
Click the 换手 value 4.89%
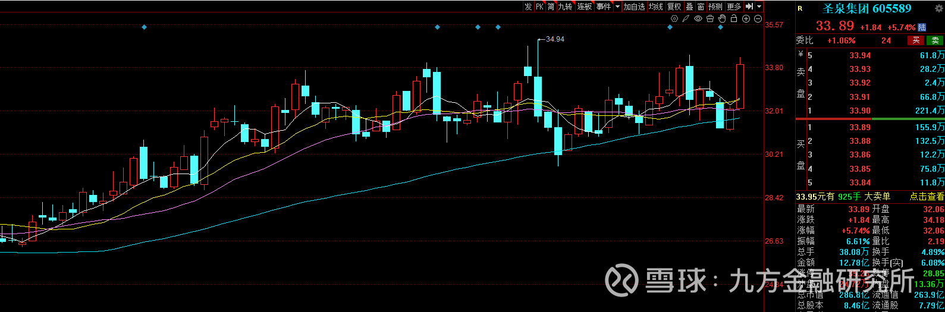click(x=932, y=252)
